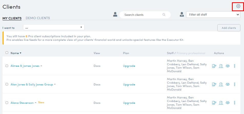Image resolution: width=244 pixels, height=114 pixels.
Task: Click eye view icon for Alan Jones & Sally Jones Group
Action: point(228,84)
